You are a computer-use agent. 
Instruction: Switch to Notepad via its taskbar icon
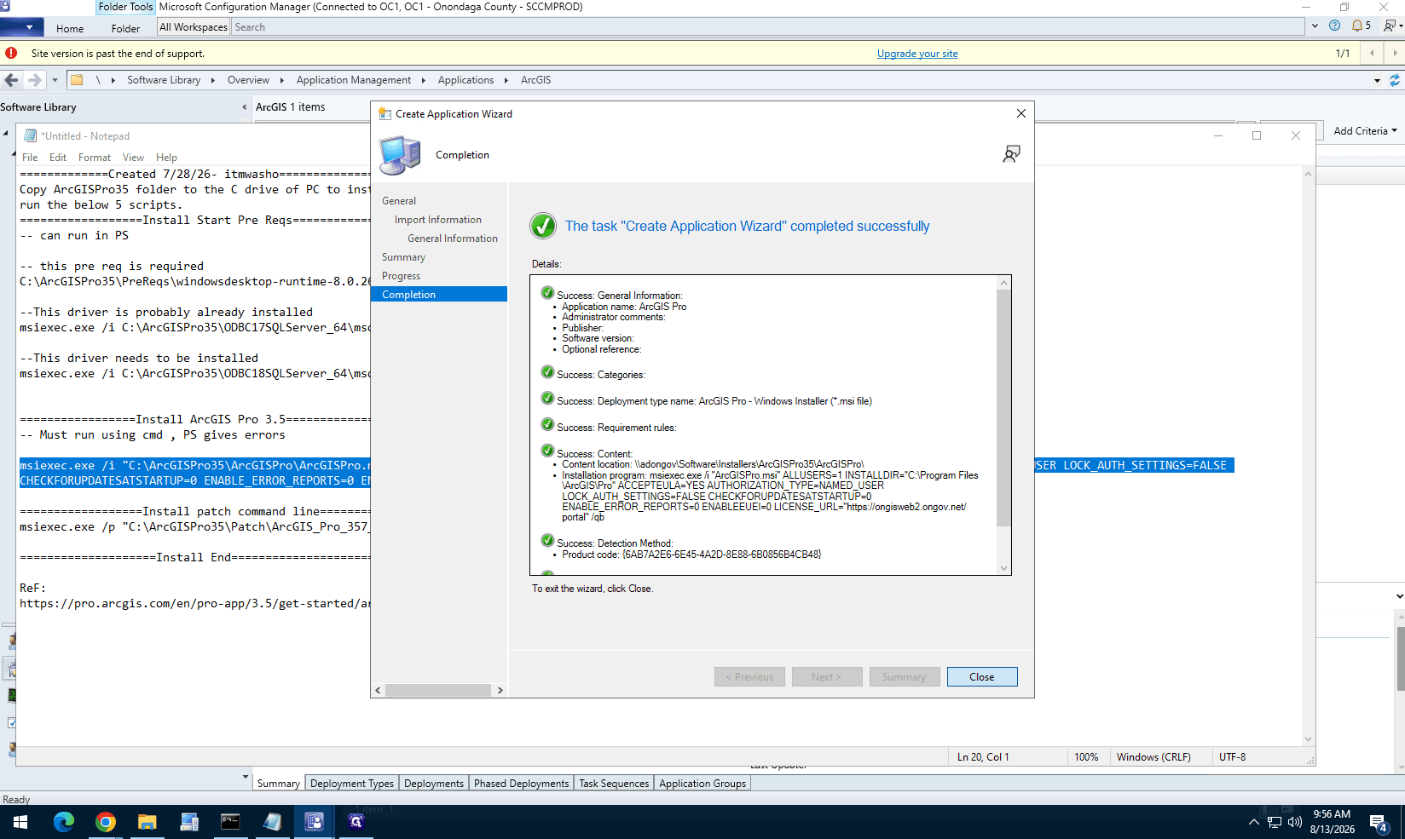pos(273,822)
